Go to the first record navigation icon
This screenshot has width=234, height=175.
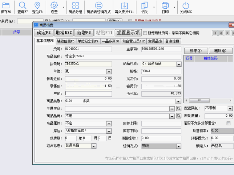215,33
